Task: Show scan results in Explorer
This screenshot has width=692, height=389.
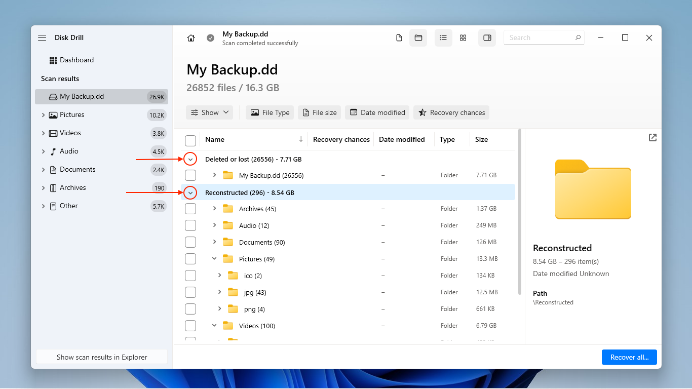Action: point(101,357)
